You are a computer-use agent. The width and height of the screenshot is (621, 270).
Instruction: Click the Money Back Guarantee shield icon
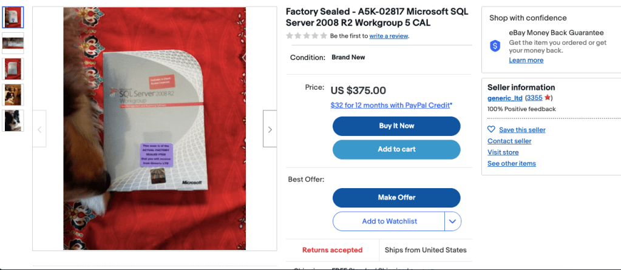(x=495, y=46)
